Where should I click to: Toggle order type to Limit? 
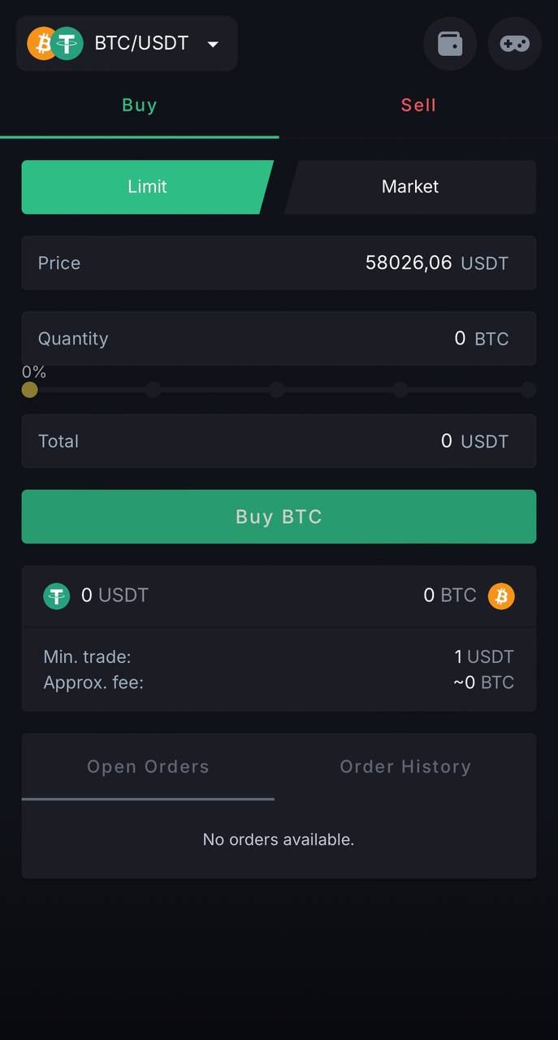pyautogui.click(x=147, y=187)
